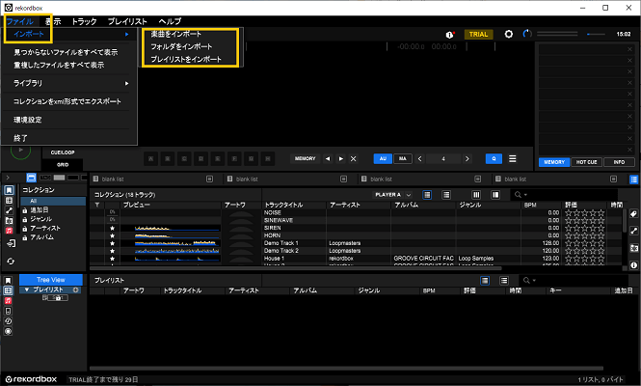Image resolution: width=641 pixels, height=386 pixels.
Task: Open the device icon in lower sidebar
Action: click(8, 311)
